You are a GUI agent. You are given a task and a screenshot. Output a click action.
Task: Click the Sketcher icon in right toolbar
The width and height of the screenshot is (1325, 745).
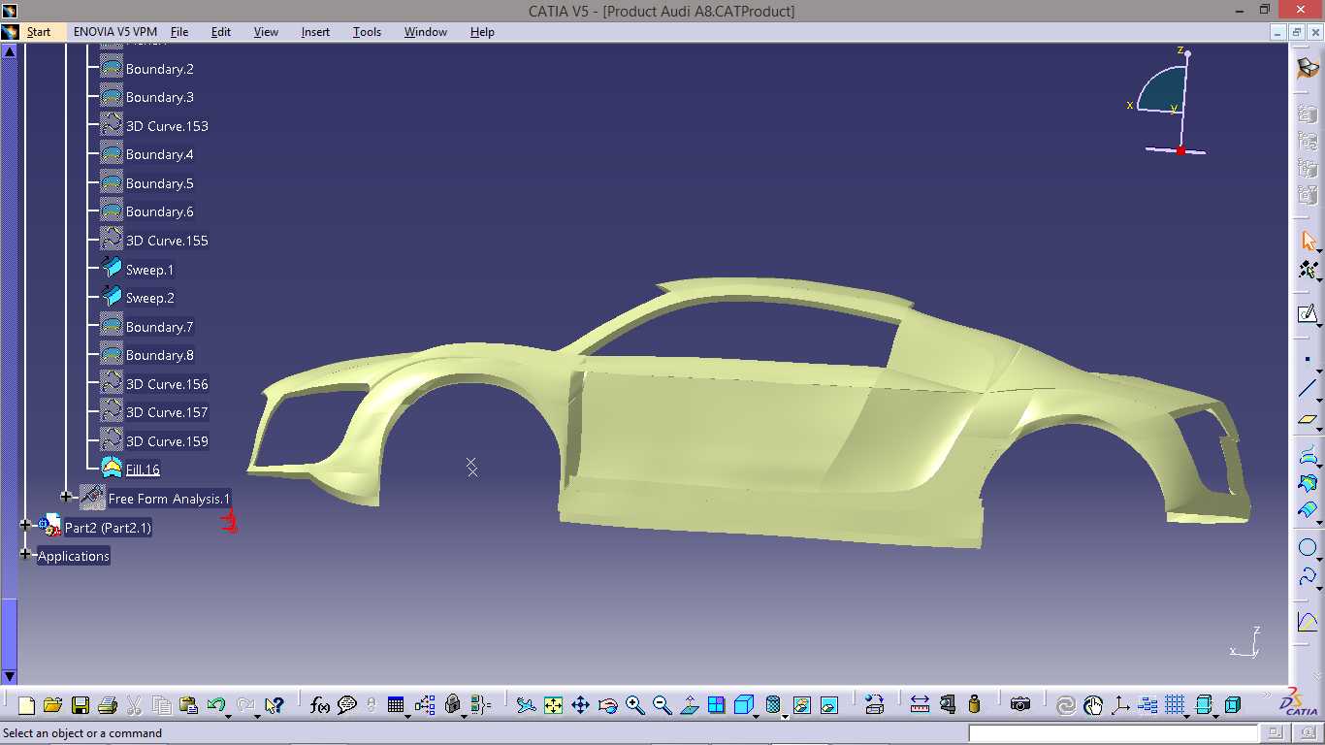[x=1308, y=314]
